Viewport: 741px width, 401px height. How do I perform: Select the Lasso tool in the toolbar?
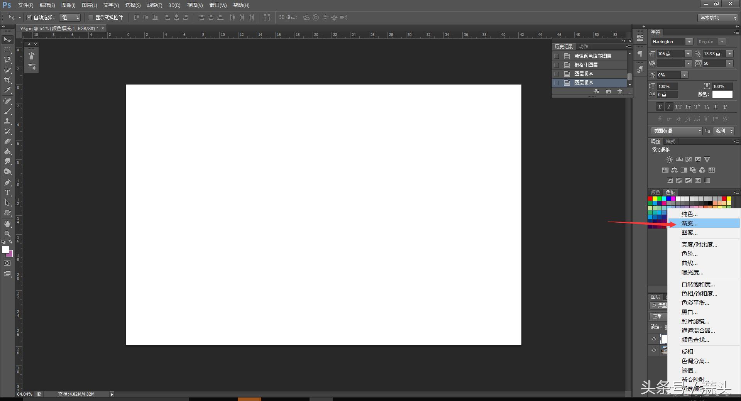pos(7,59)
